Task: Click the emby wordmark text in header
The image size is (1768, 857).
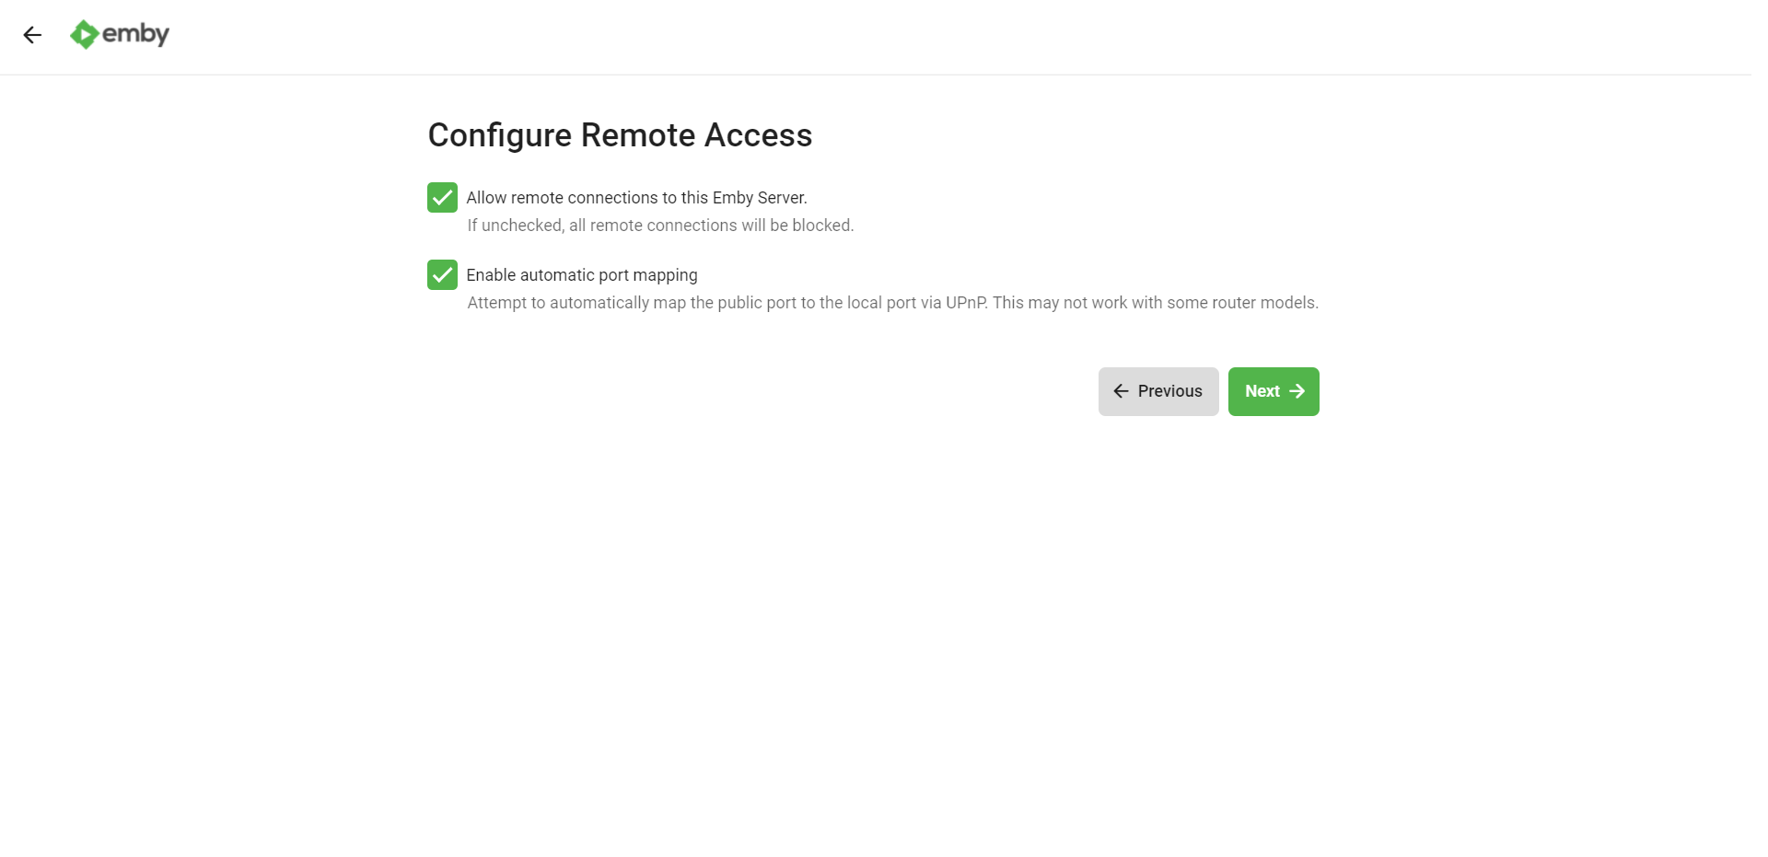Action: [135, 35]
